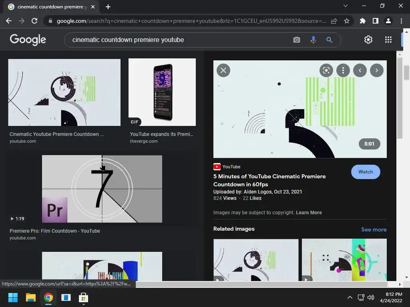Open Microsoft Store from taskbar
Screen dimensions: 410x307
pos(83,297)
